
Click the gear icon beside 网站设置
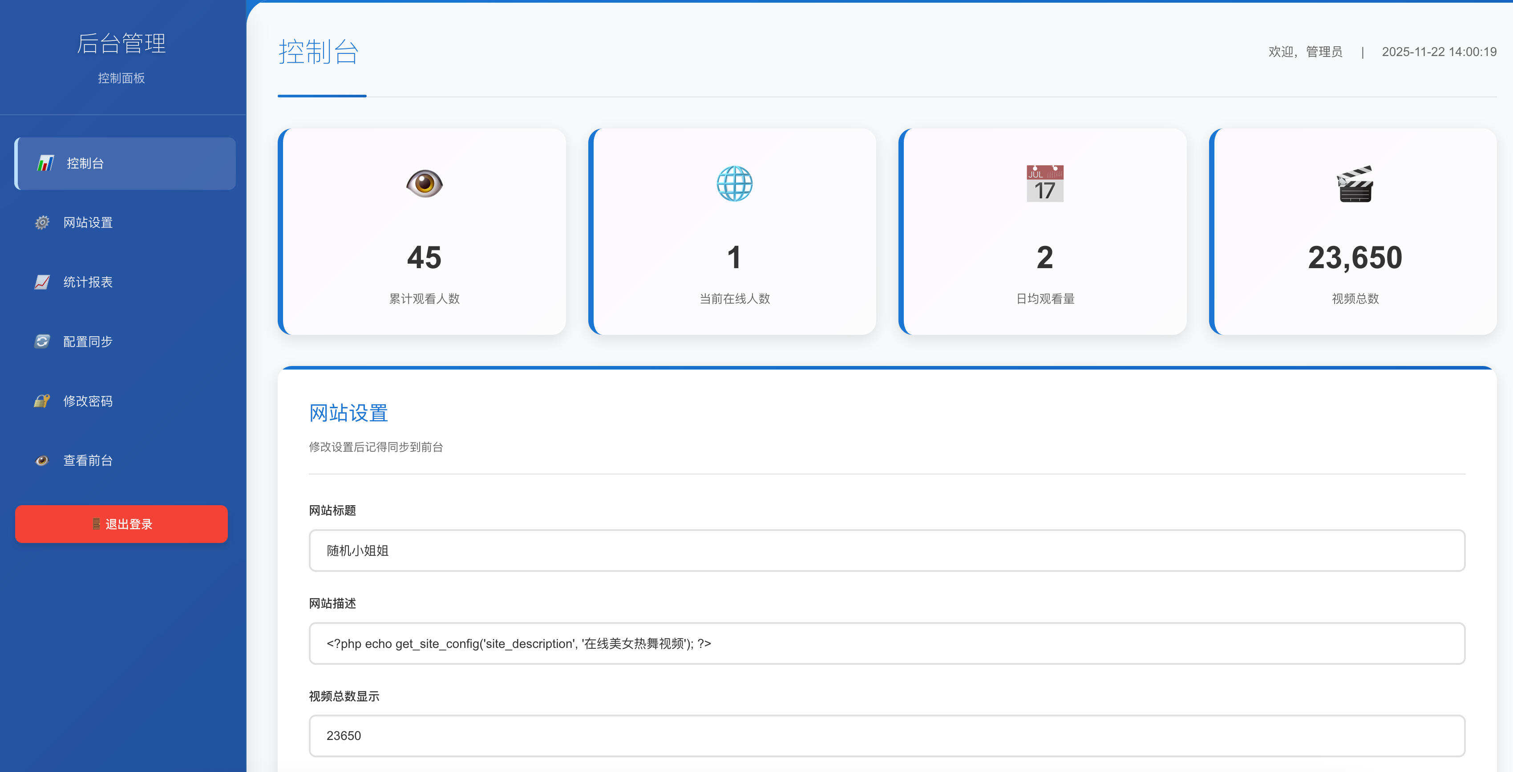click(x=42, y=222)
